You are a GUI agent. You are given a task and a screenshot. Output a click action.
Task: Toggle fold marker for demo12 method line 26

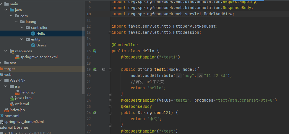click(110, 113)
